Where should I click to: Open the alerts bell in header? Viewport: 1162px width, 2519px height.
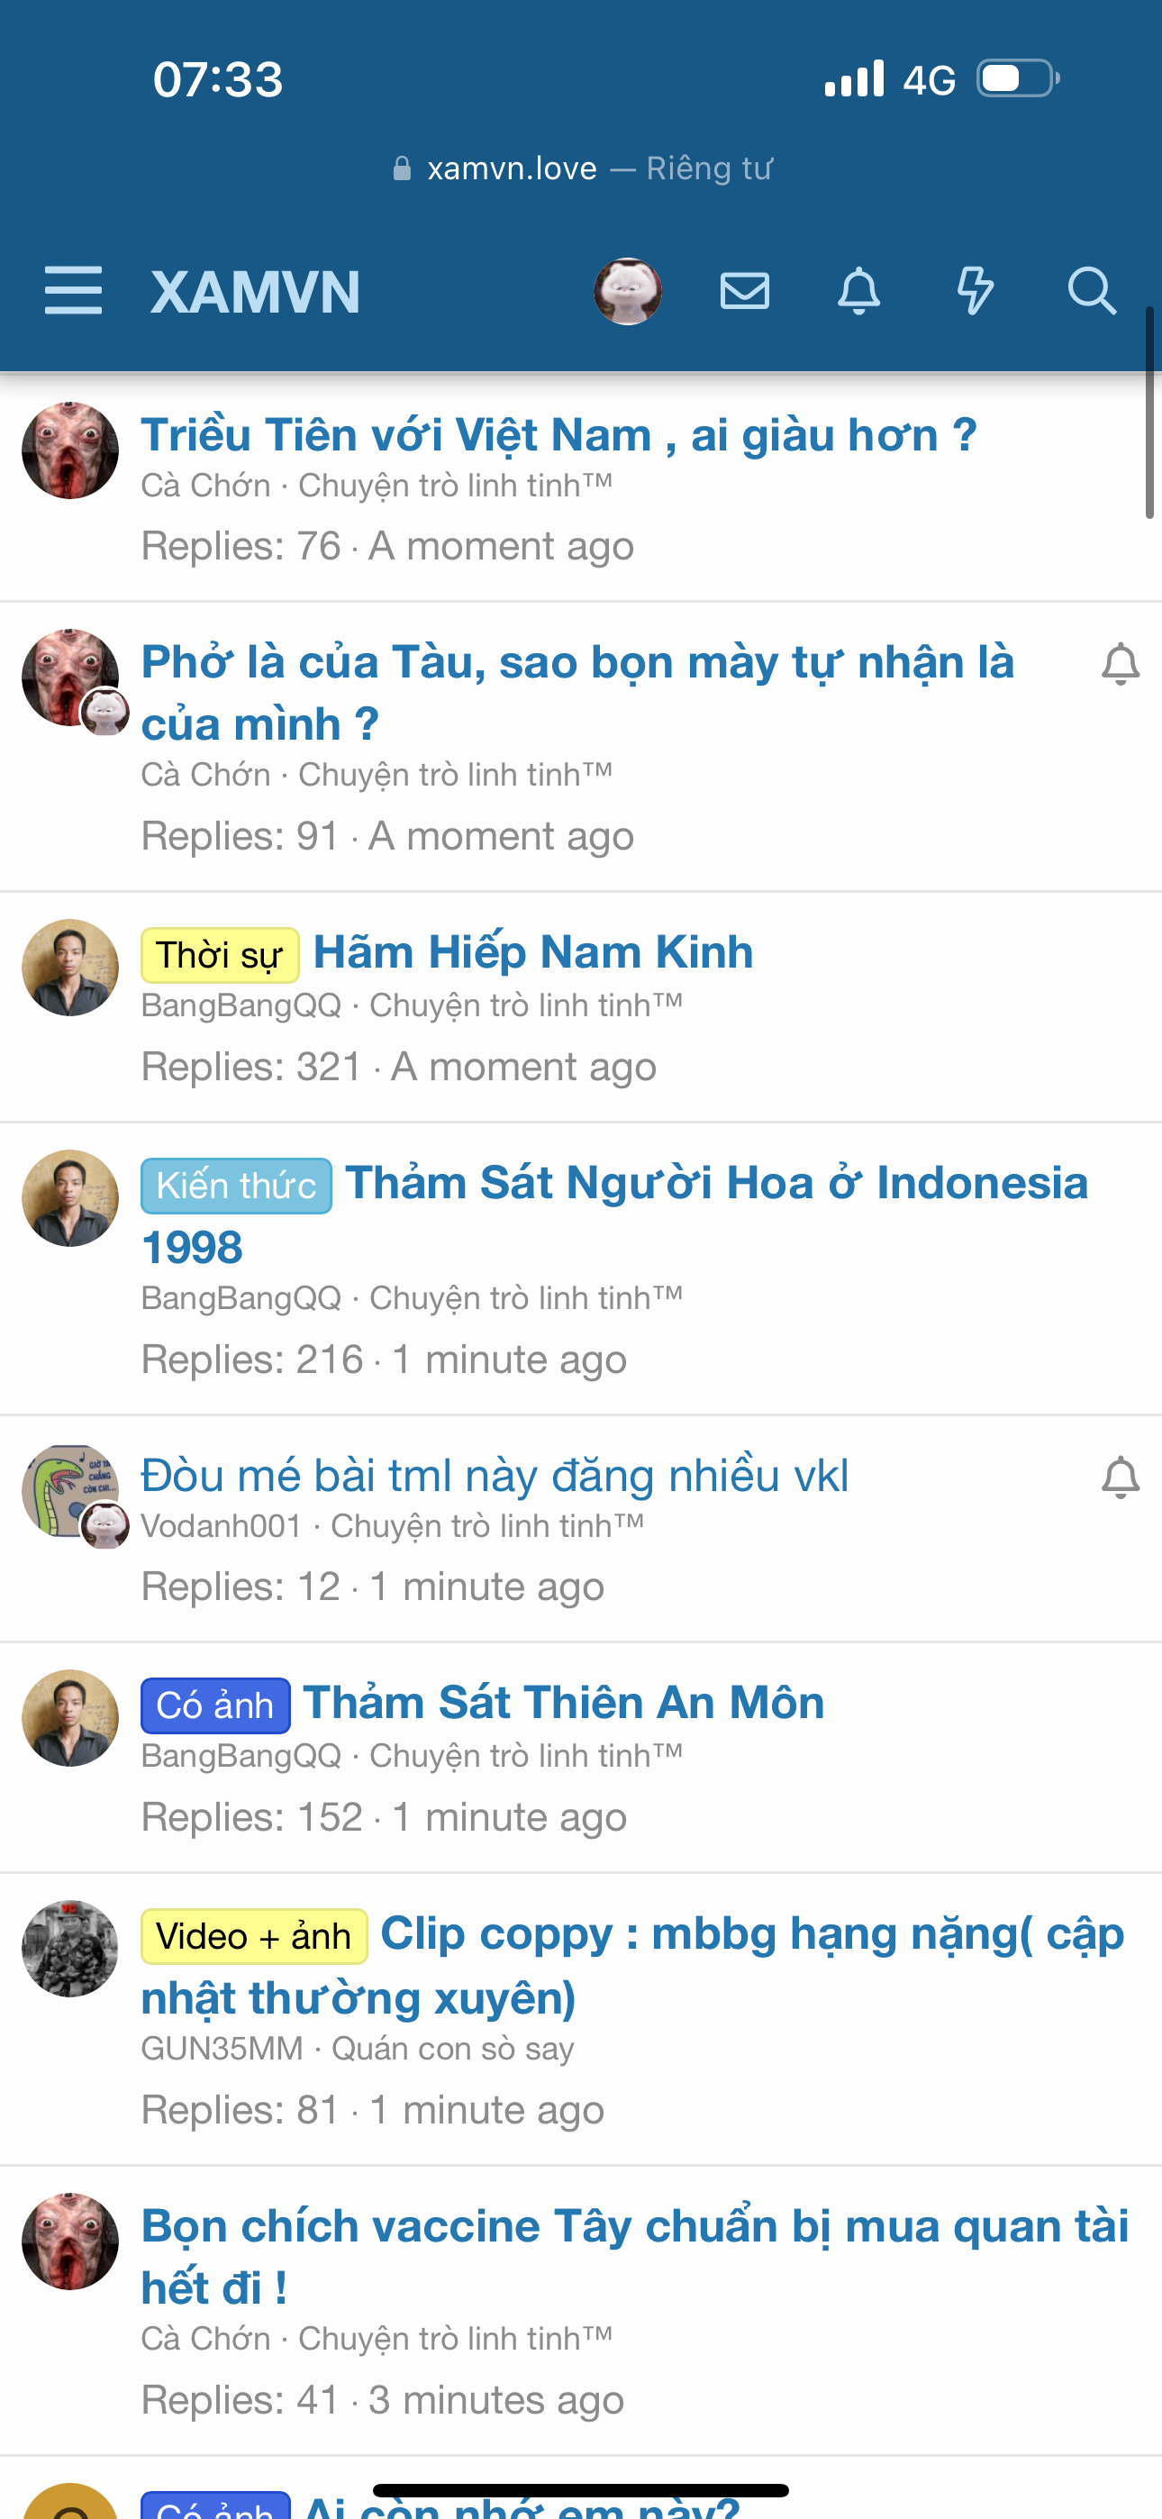pyautogui.click(x=858, y=290)
